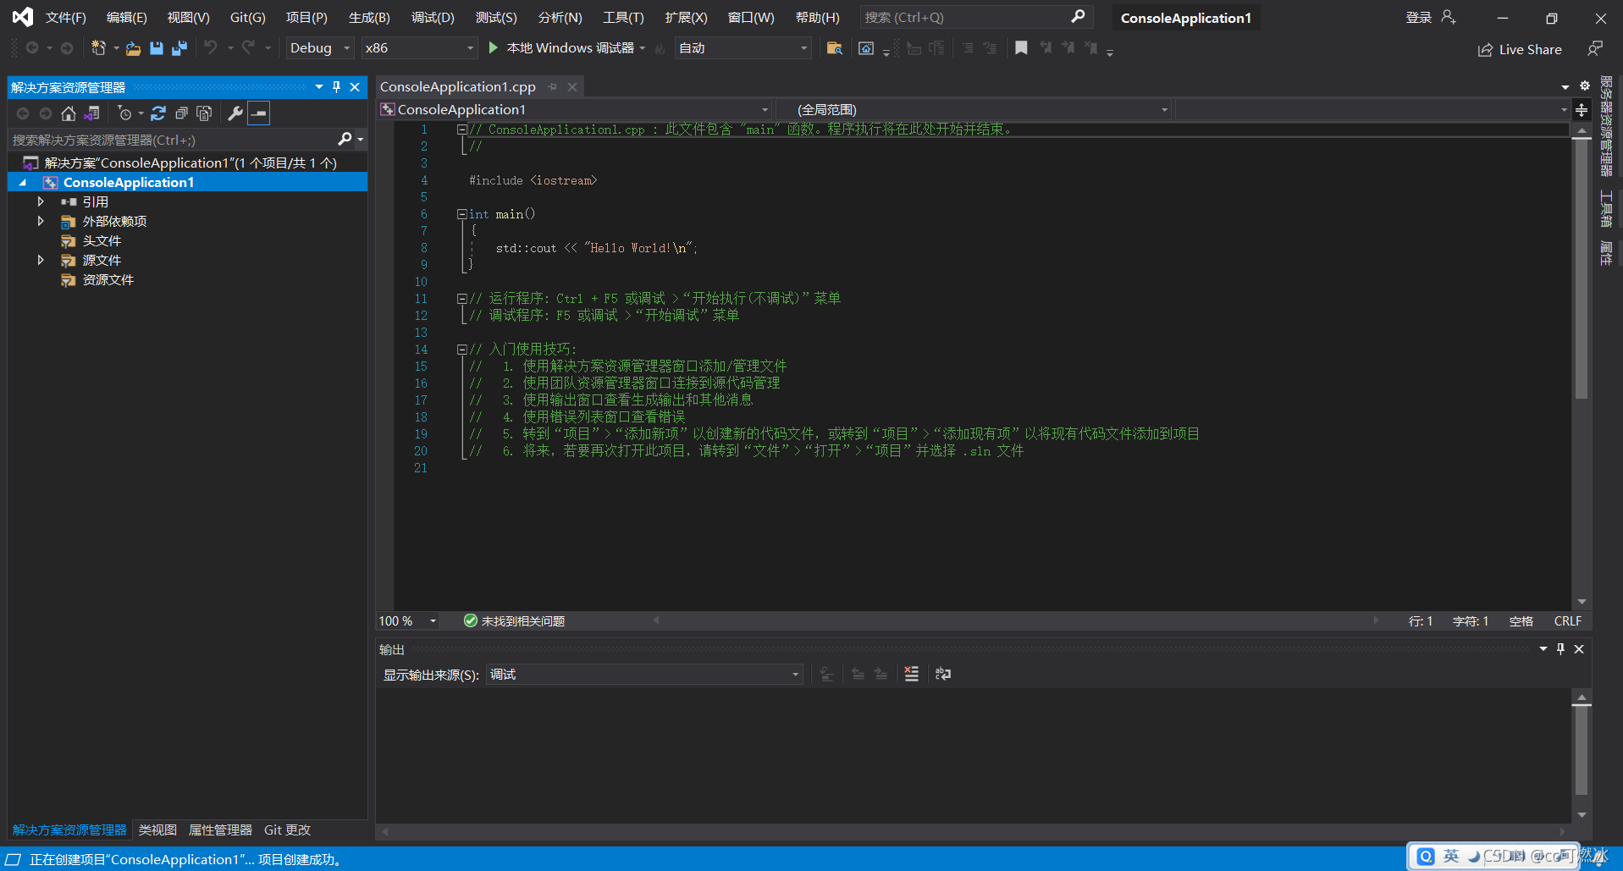Screen dimensions: 1623x871
Task: Open the ConsoleApplication1 scope dropdown in the editor
Action: click(x=575, y=110)
